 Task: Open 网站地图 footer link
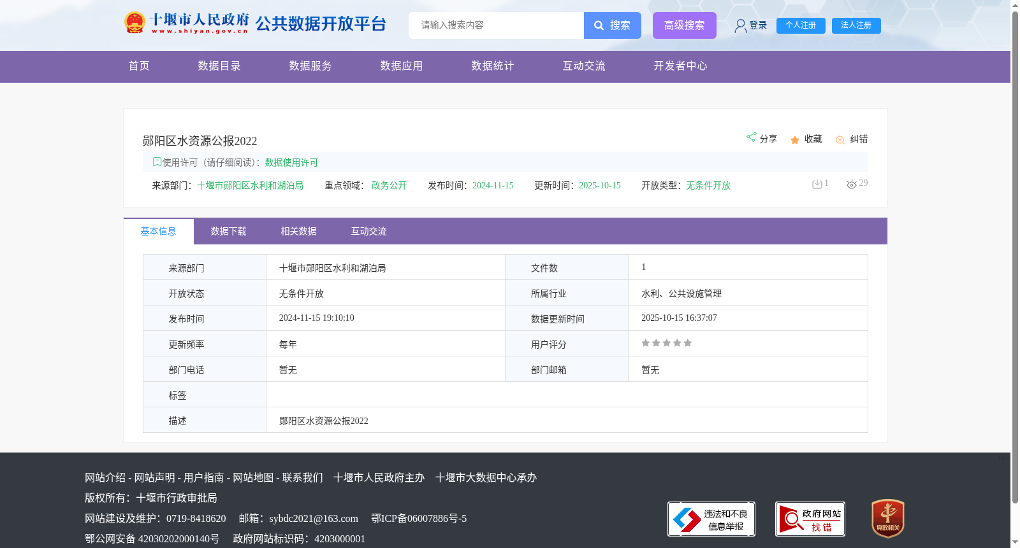253,478
